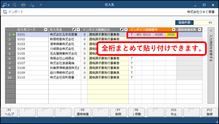
Task: Open the 仕入先コード column filter dropdown
Action: click(46, 30)
